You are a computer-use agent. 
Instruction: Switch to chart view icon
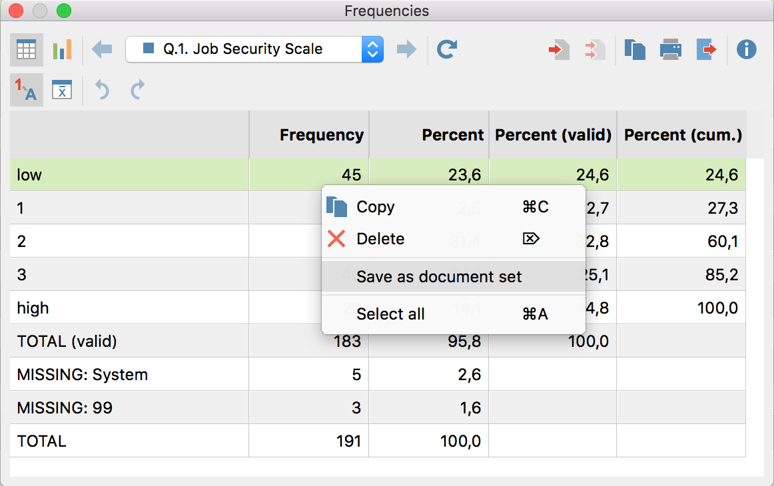click(x=62, y=50)
